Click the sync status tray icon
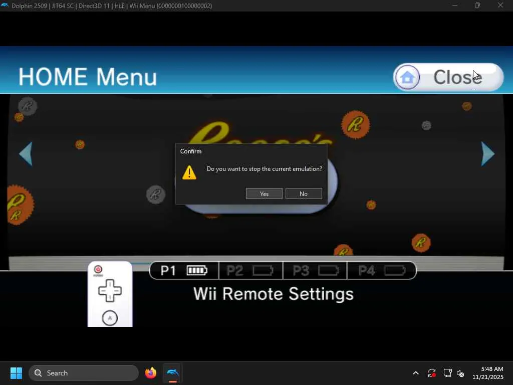 pos(431,373)
